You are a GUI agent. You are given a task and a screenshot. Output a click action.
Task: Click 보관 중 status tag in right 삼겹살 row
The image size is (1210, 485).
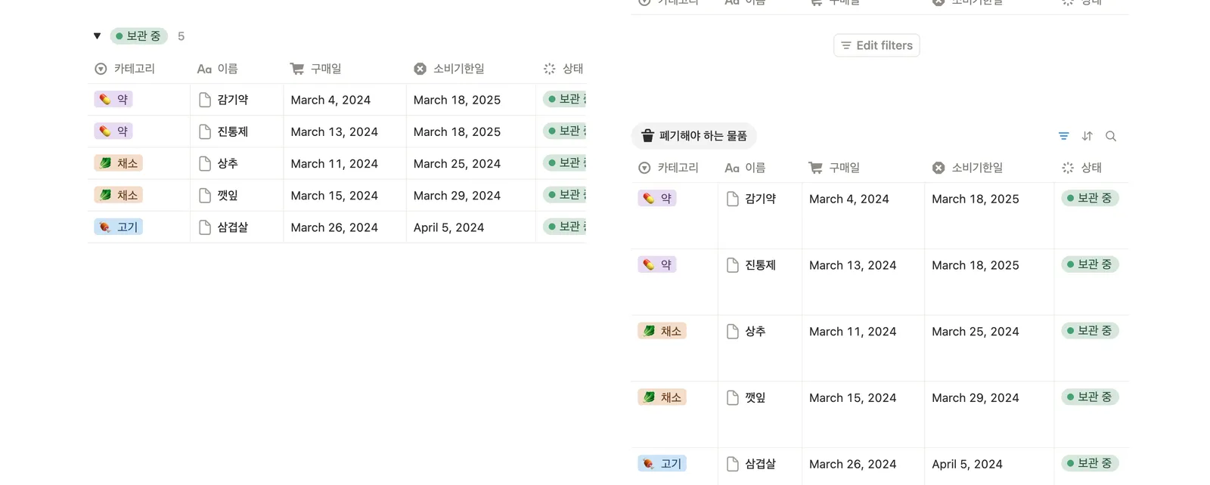click(1090, 463)
